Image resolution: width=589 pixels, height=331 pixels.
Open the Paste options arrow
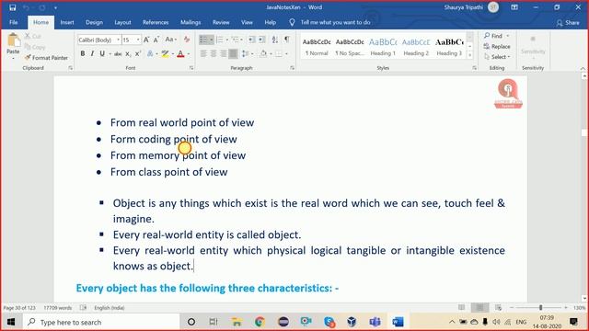(13, 59)
